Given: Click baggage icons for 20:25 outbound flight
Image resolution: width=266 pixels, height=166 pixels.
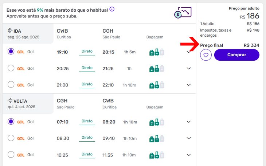Looking at the screenshot, I should click(x=157, y=68).
